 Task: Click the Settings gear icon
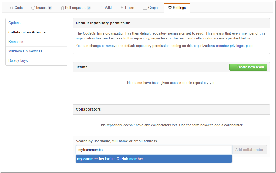(x=170, y=8)
